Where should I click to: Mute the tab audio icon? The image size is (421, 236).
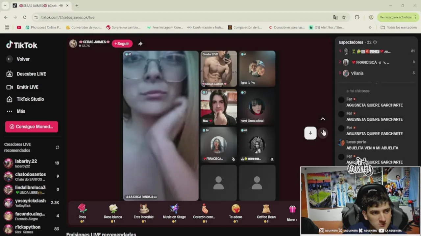pos(61,6)
